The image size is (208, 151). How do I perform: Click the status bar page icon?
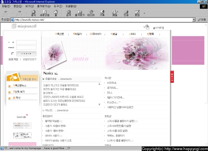(x=2, y=148)
